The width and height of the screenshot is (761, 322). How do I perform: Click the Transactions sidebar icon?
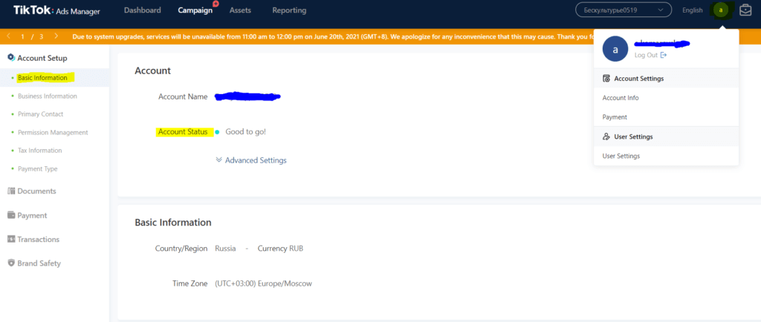(x=11, y=240)
